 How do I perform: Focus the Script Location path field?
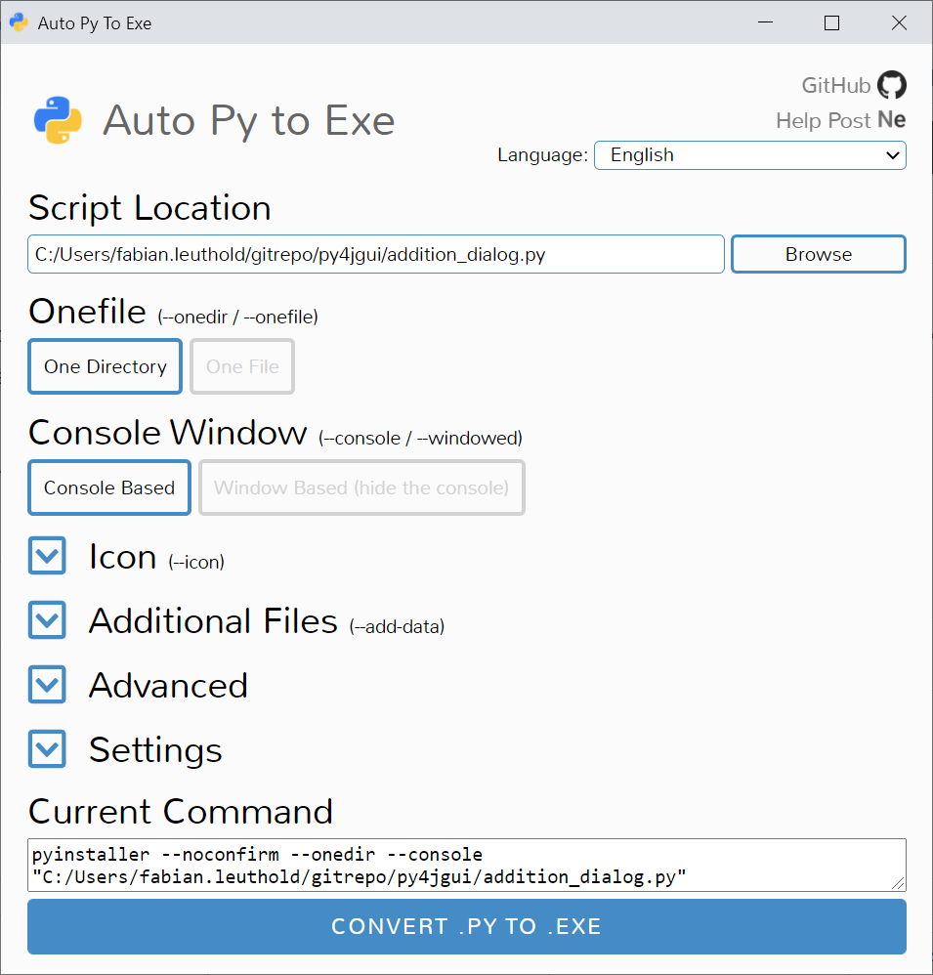click(376, 254)
